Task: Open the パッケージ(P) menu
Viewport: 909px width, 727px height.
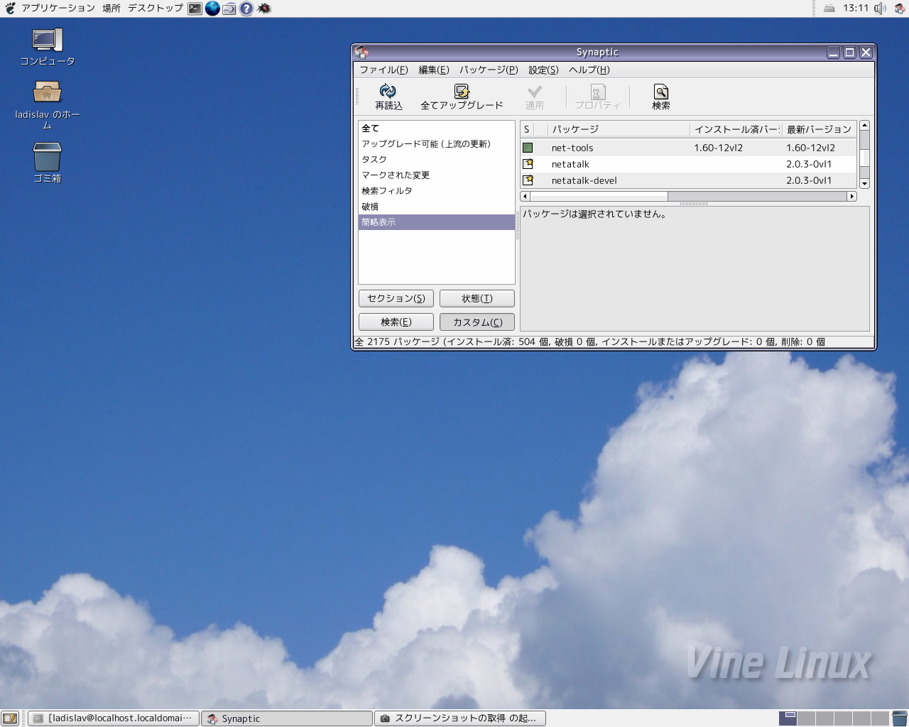Action: [x=489, y=70]
